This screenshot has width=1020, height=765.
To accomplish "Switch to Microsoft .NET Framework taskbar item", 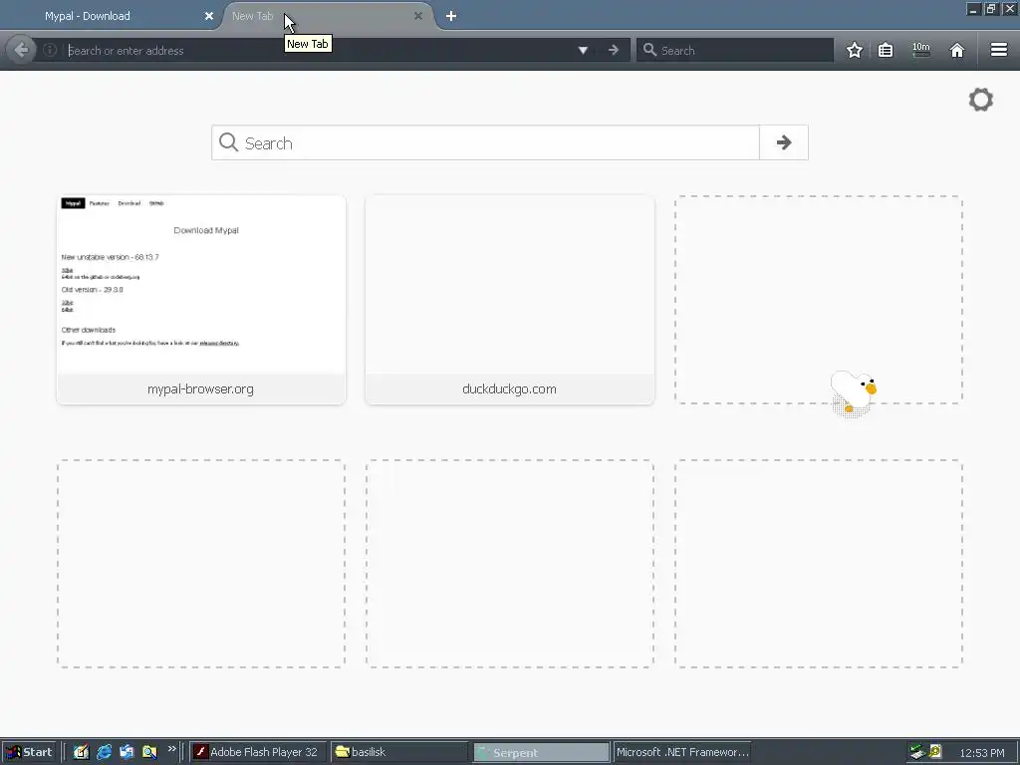I will (682, 752).
